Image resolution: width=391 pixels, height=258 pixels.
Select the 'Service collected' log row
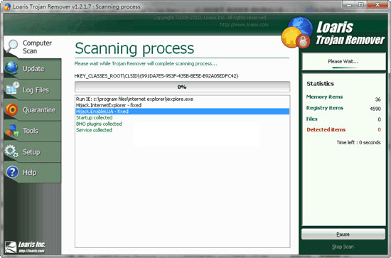click(182, 130)
